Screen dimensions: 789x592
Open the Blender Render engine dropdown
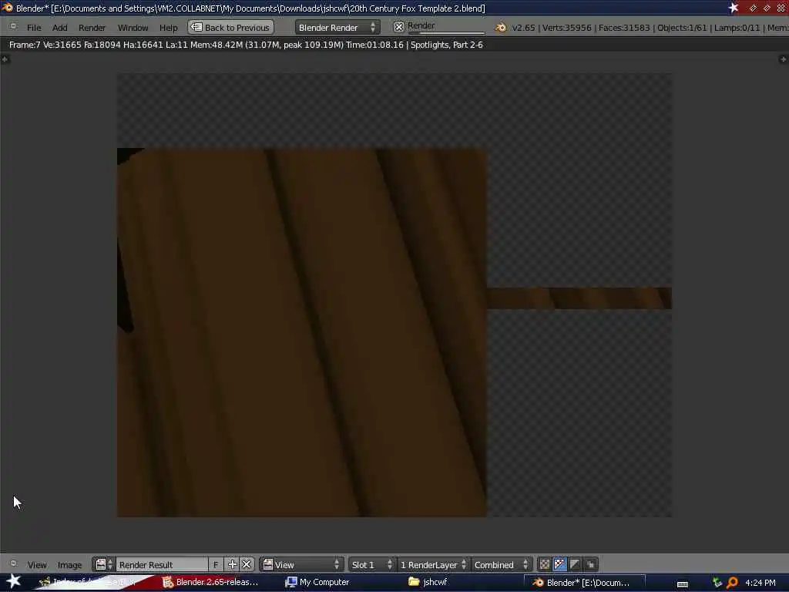(337, 27)
